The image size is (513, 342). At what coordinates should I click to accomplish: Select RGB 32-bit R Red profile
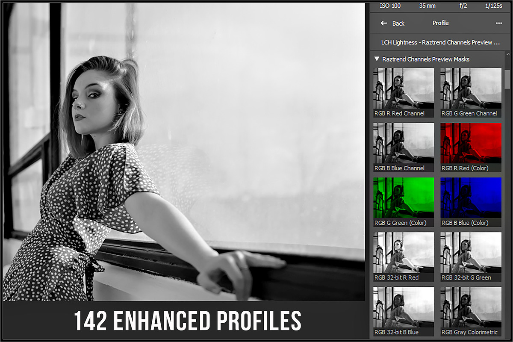[x=404, y=253]
